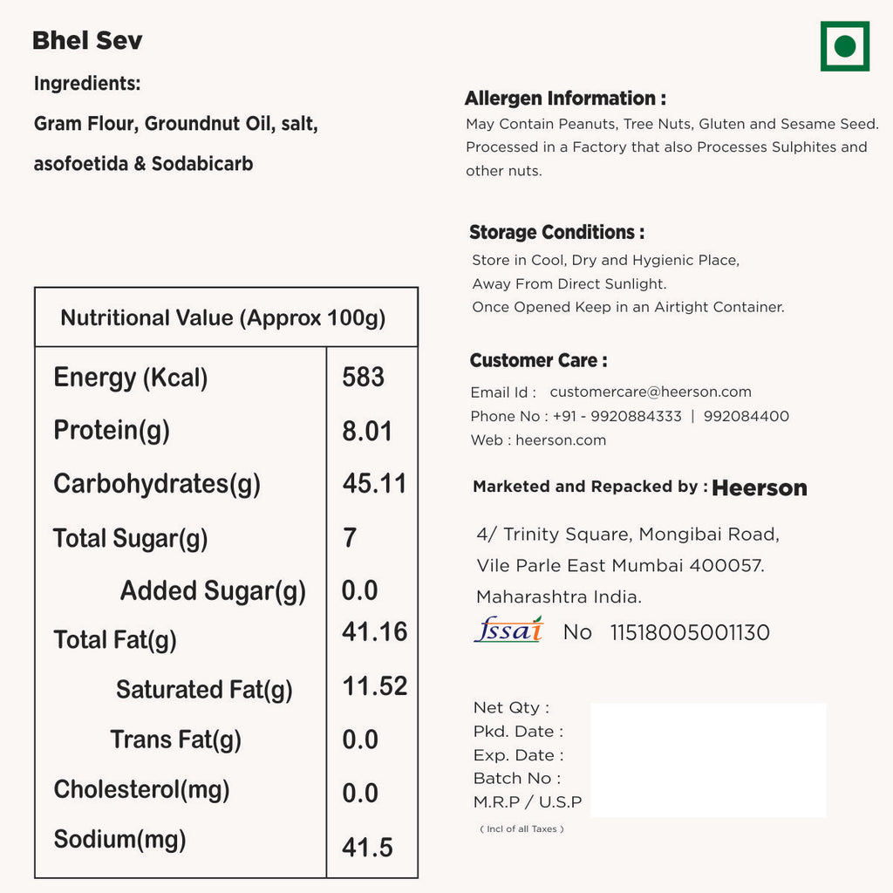Click the FSSAI license number 11518005001130
Screen dimensions: 893x893
690,632
